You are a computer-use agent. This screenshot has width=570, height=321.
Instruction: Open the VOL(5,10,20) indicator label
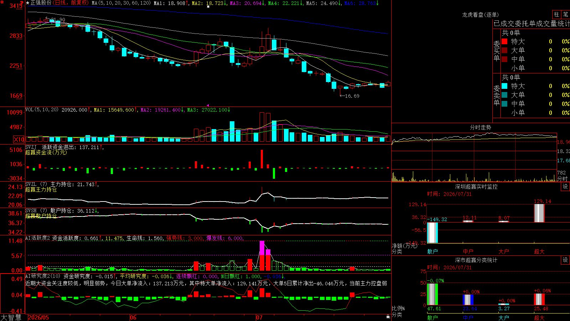tap(42, 110)
